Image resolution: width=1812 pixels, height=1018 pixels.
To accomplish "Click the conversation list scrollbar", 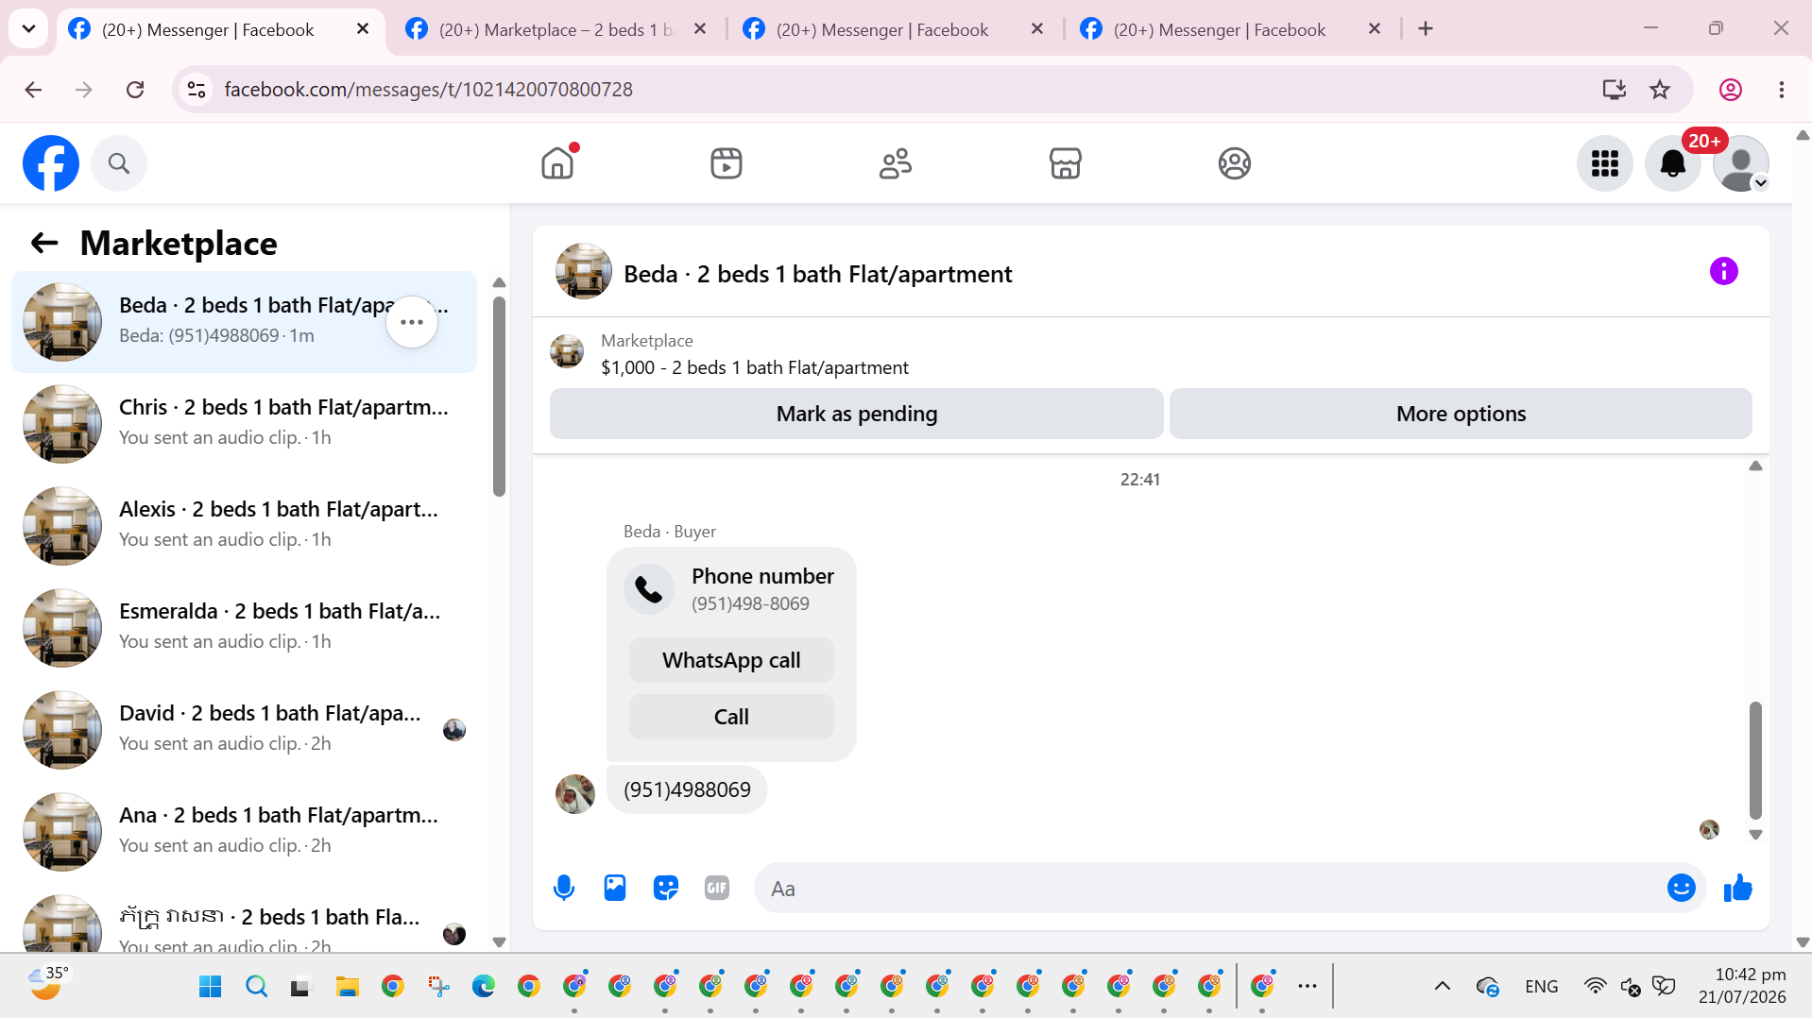I will pyautogui.click(x=499, y=397).
